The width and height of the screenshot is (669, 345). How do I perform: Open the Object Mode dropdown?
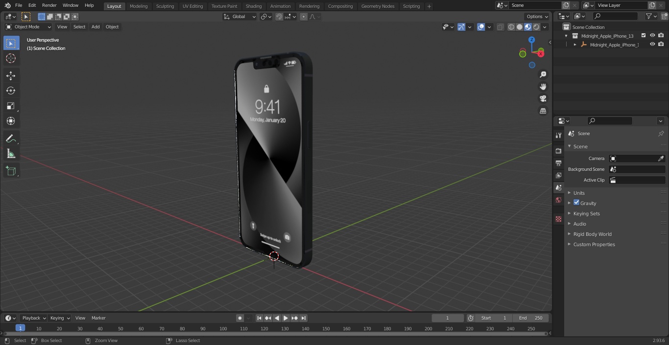(28, 27)
